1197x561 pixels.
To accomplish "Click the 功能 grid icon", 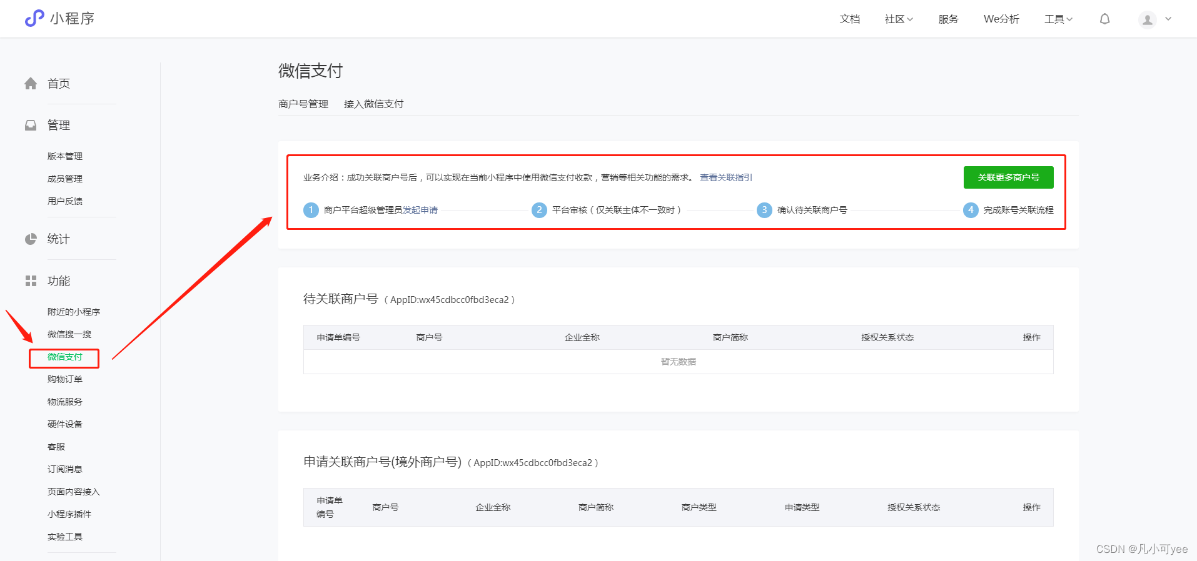I will 31,280.
